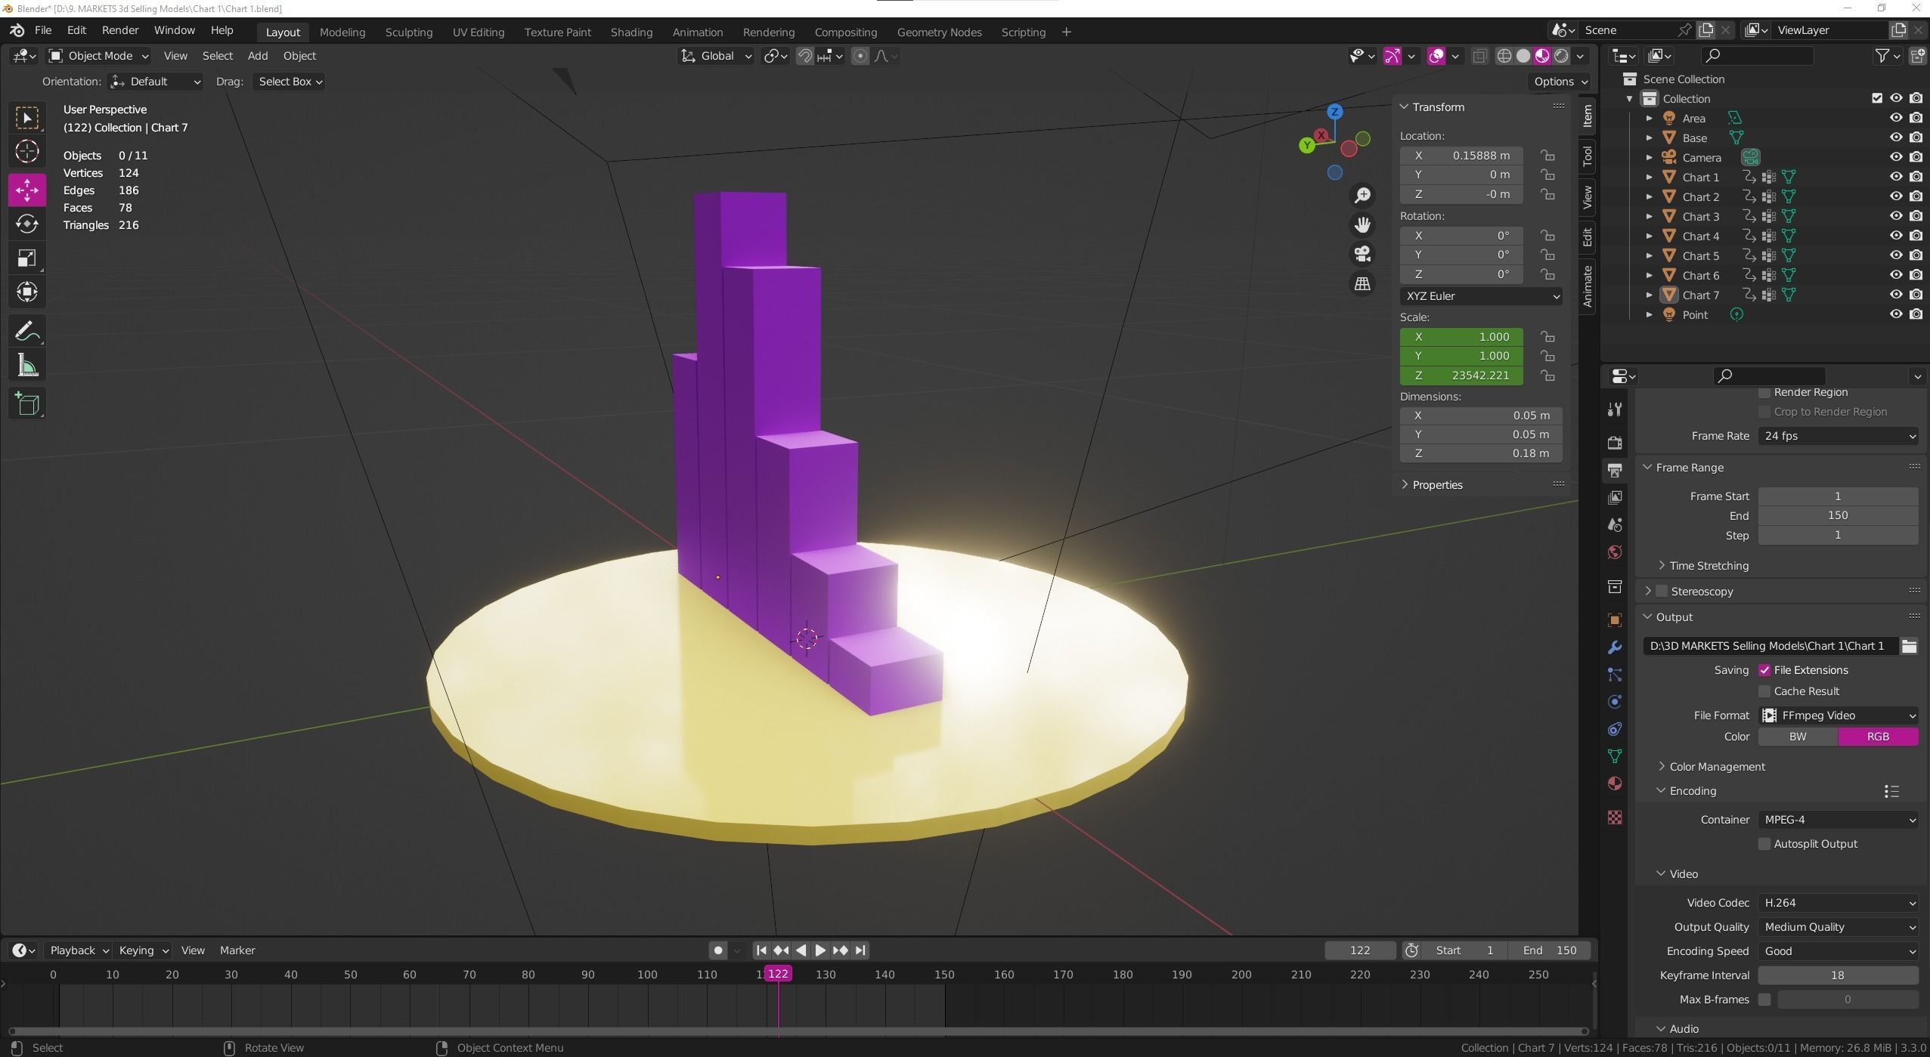The width and height of the screenshot is (1930, 1057).
Task: Open Modifier properties wrench icon
Action: pyautogui.click(x=1615, y=647)
